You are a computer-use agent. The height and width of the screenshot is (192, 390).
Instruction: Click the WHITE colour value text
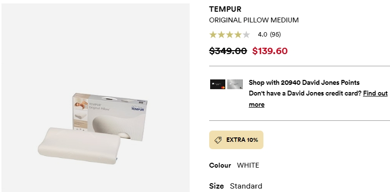pyautogui.click(x=248, y=166)
